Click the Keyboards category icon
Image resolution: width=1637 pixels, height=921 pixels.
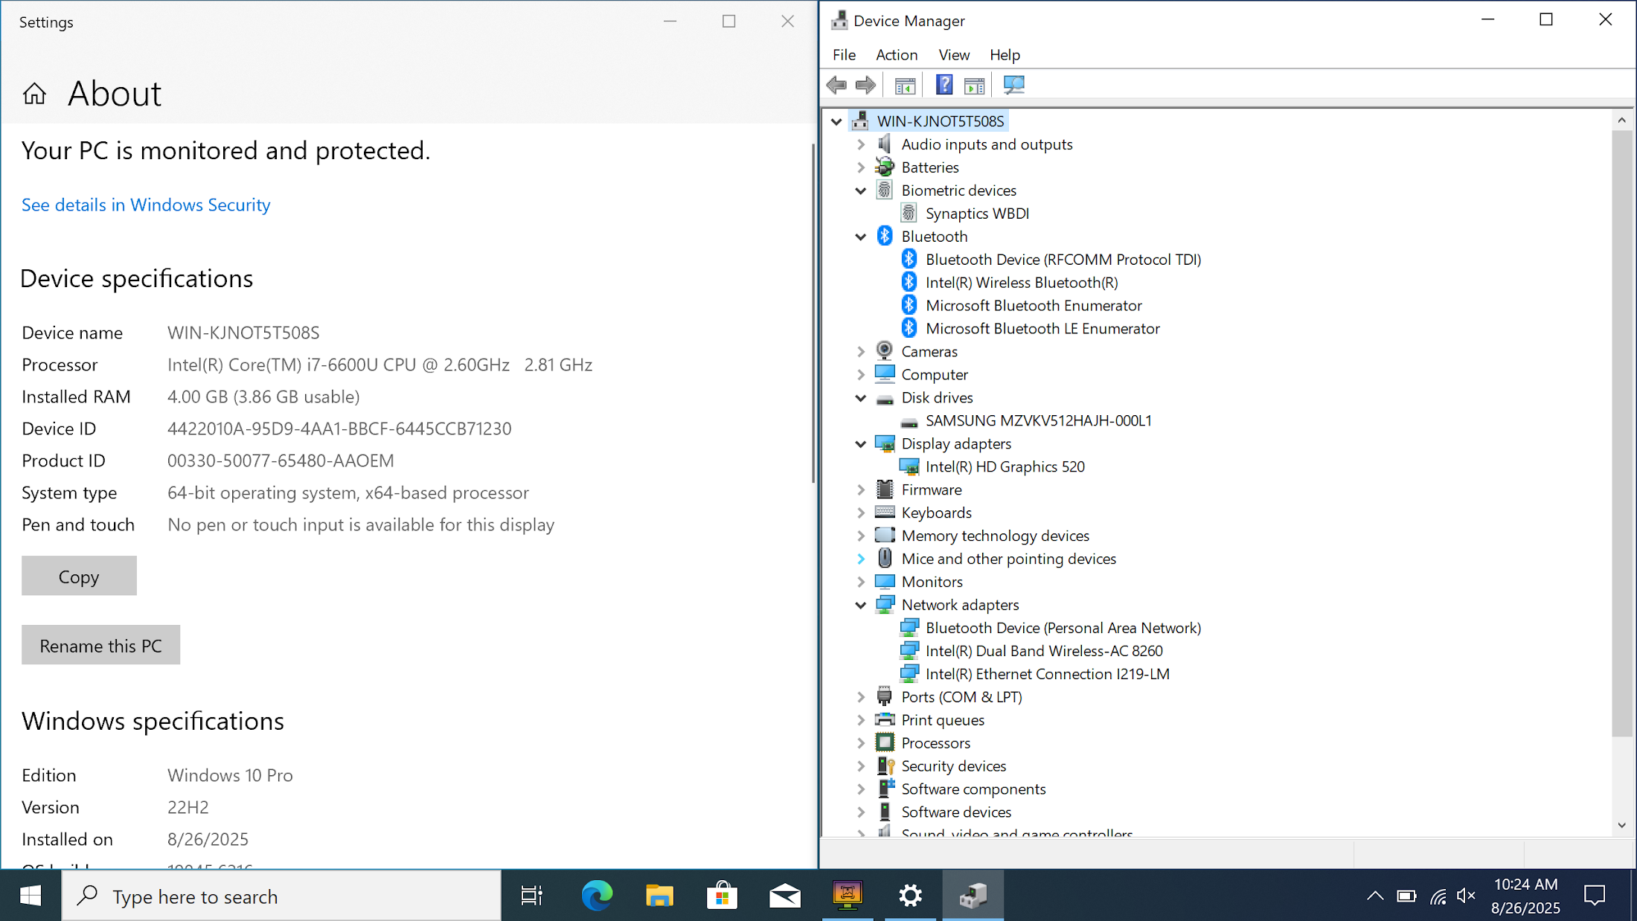(x=885, y=512)
